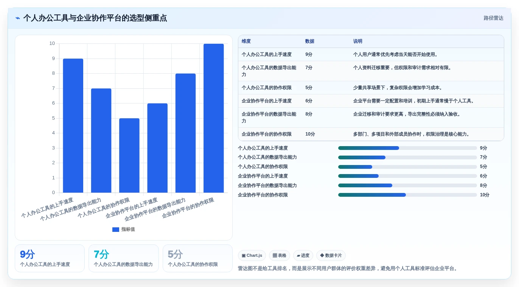The width and height of the screenshot is (519, 287).
Task: Click the 7分 data card
Action: (124, 258)
